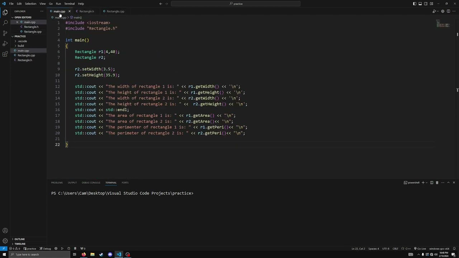Open the Accounts menu in activity bar

(x=5, y=231)
